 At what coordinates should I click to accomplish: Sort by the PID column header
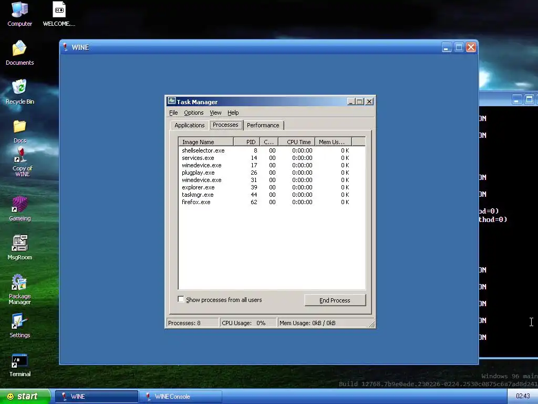pyautogui.click(x=247, y=142)
